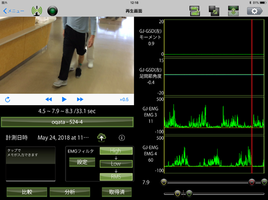Tap the 再生画面 title
Viewport: 268px width, 200px height.
pyautogui.click(x=134, y=11)
